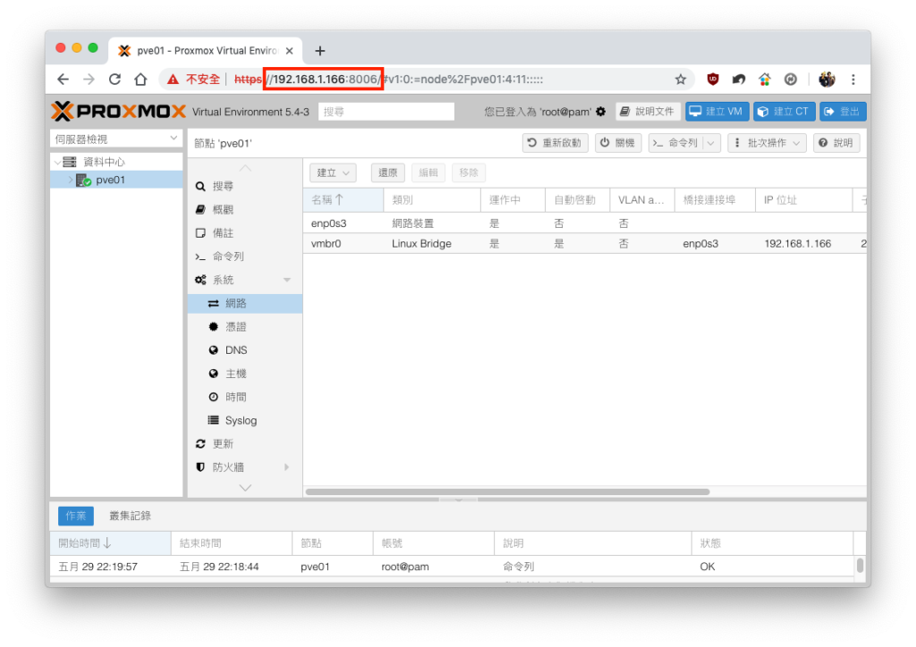Image resolution: width=916 pixels, height=647 pixels.
Task: Open the uBlock shield extension icon
Action: [x=713, y=80]
